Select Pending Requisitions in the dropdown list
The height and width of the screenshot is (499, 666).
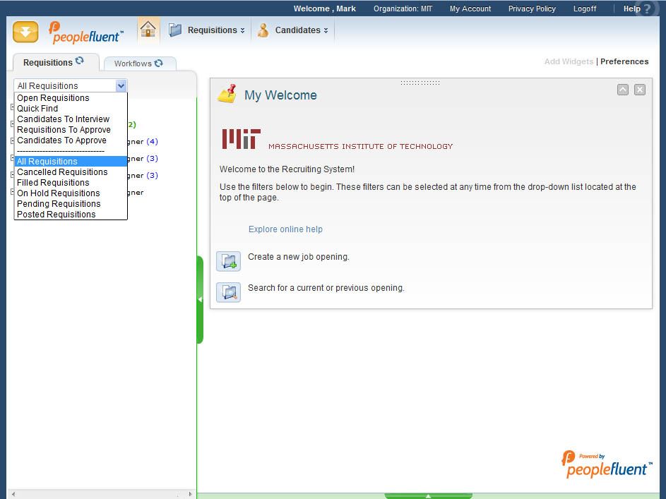point(59,204)
